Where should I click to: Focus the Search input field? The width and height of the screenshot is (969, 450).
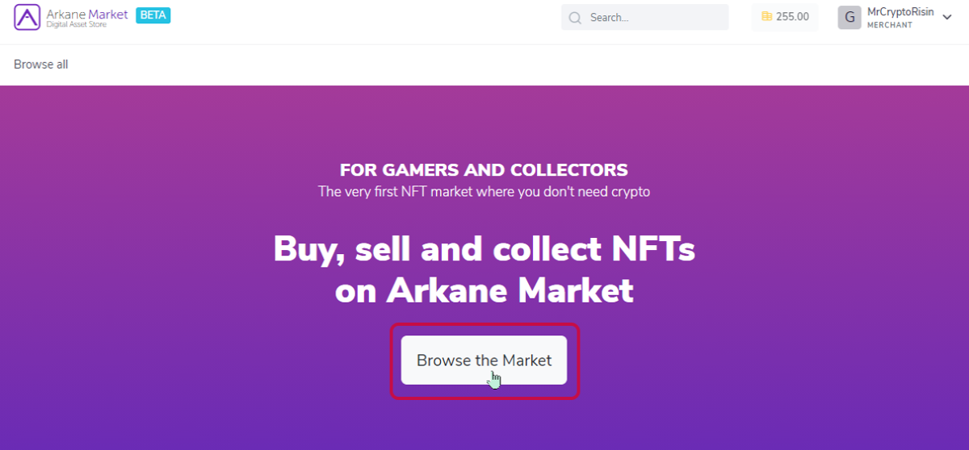pos(645,17)
